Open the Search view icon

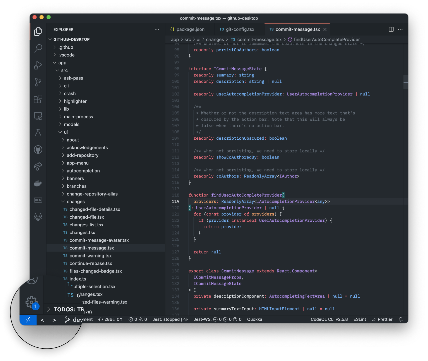(38, 48)
